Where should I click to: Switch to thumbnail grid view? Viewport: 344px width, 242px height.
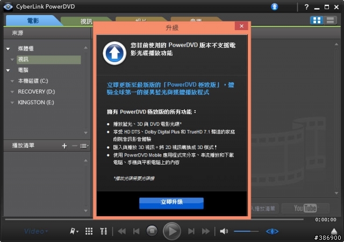coord(317,20)
